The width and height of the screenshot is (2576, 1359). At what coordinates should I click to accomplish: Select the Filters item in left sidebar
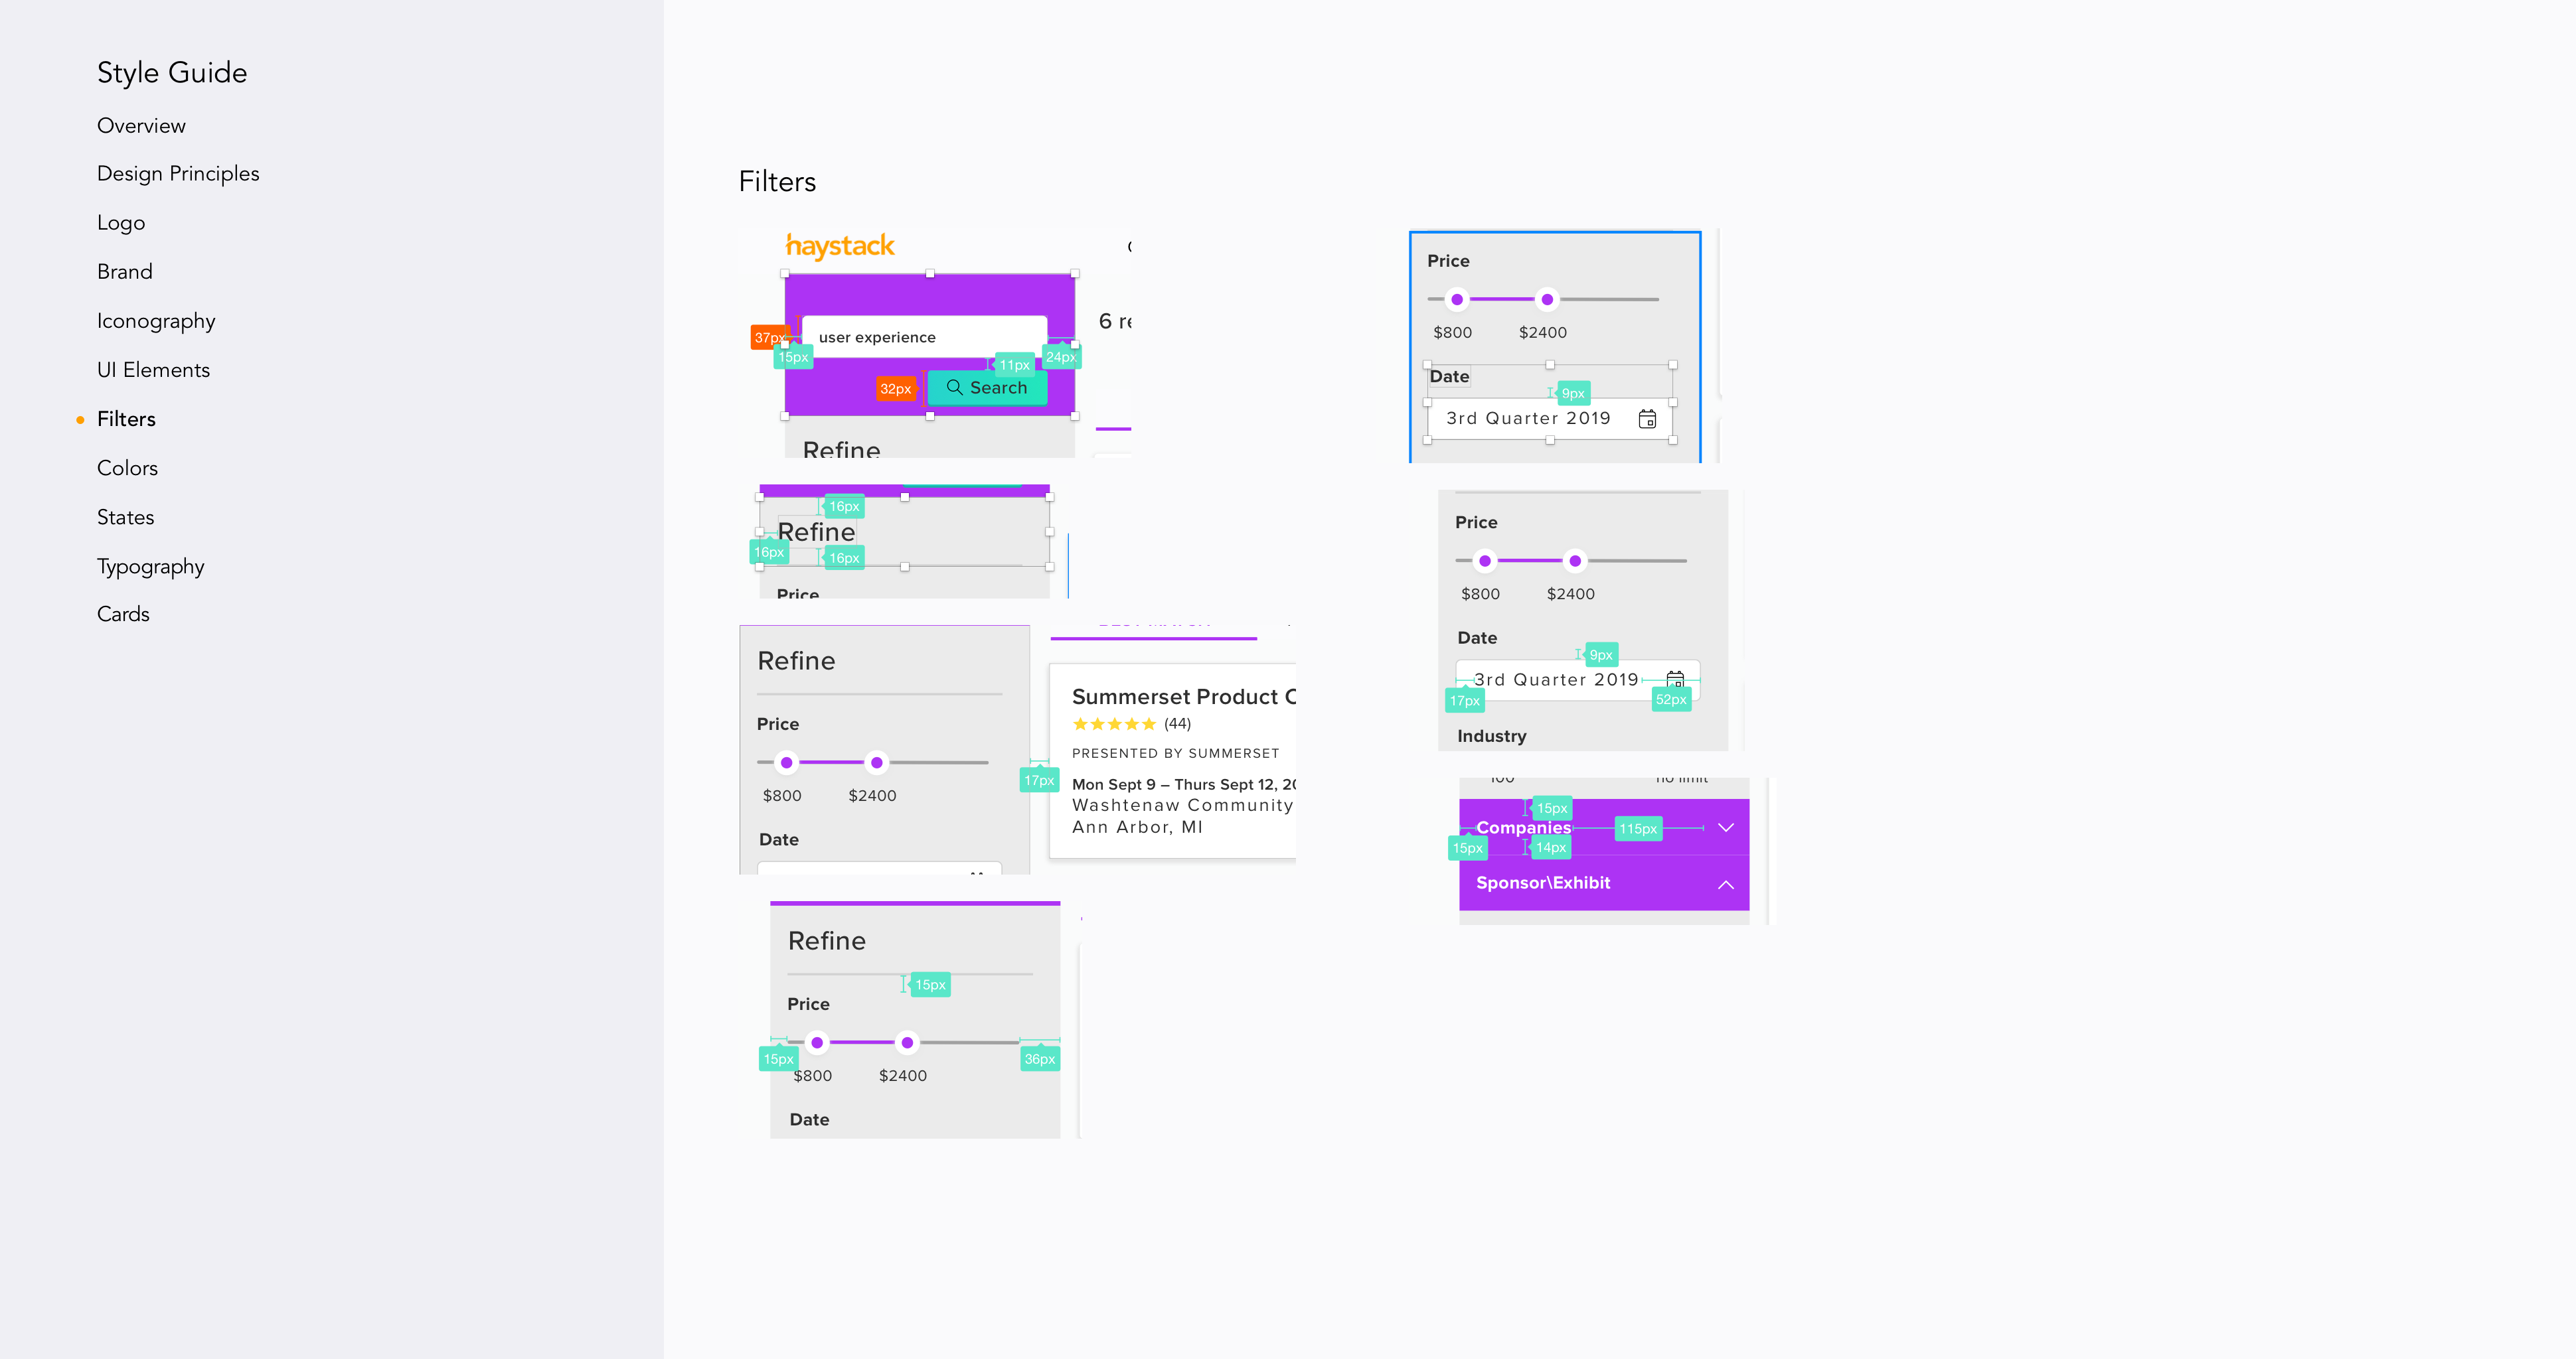(x=127, y=417)
